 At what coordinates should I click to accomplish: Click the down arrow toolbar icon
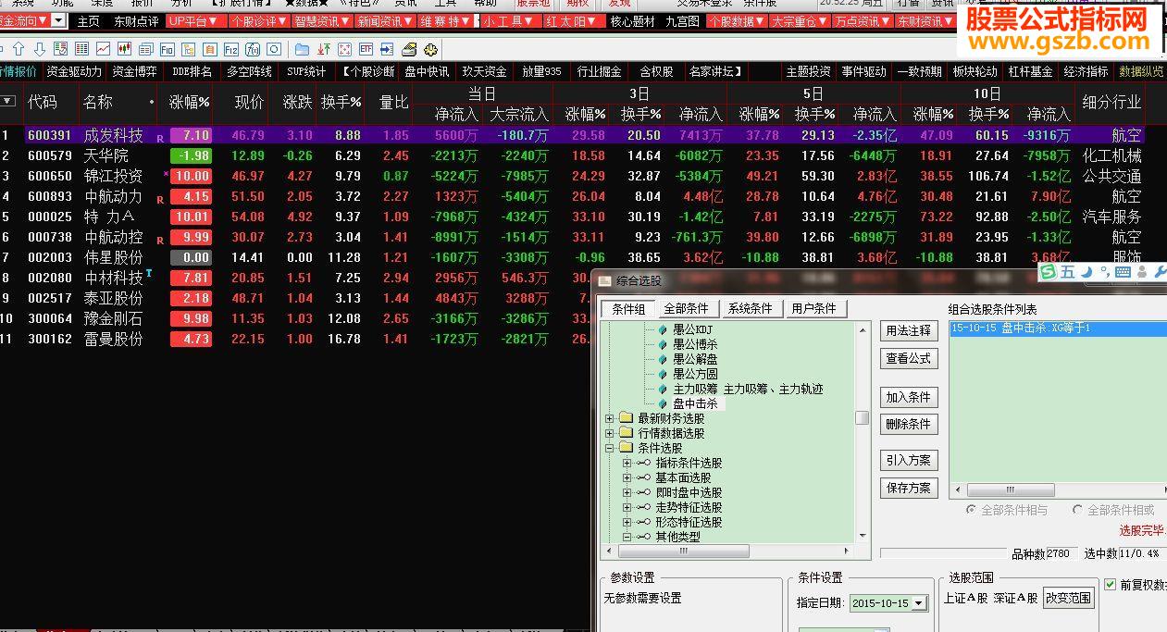coord(40,49)
